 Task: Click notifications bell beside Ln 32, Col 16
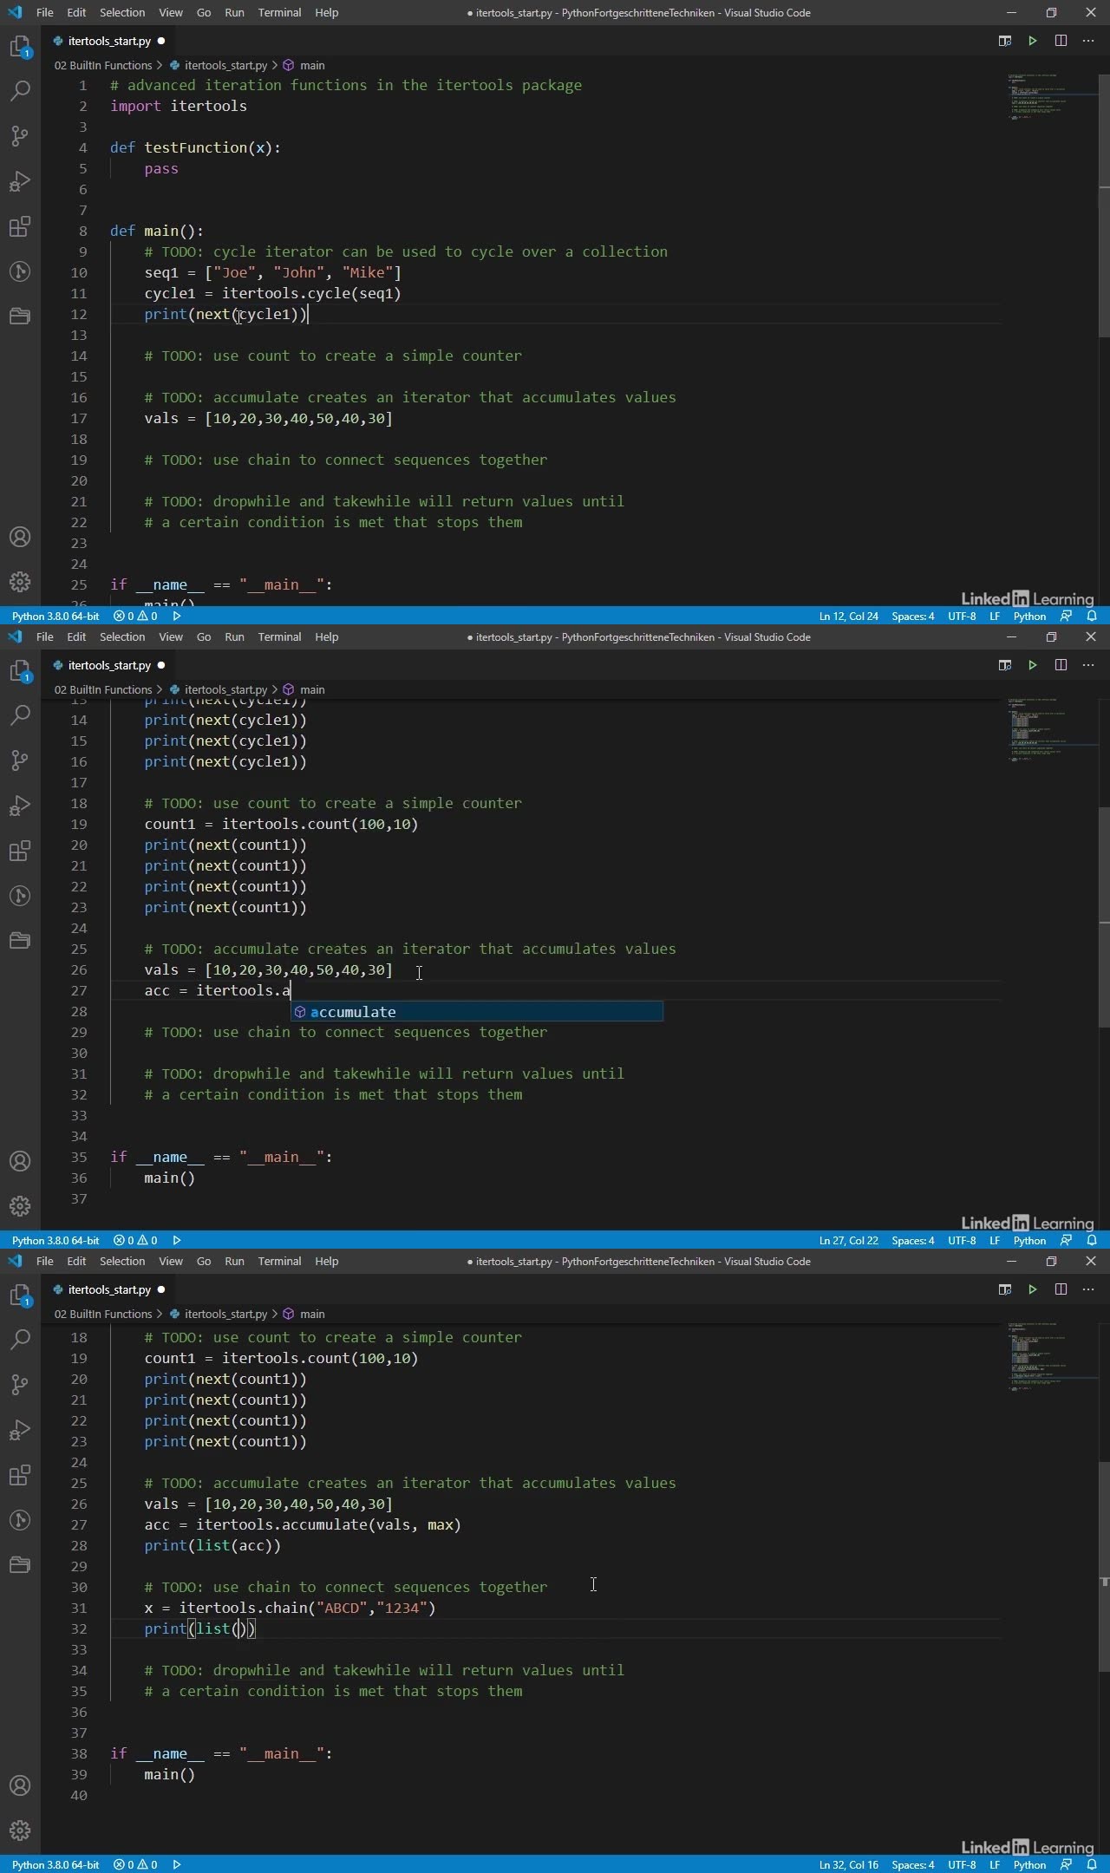click(x=1092, y=1864)
